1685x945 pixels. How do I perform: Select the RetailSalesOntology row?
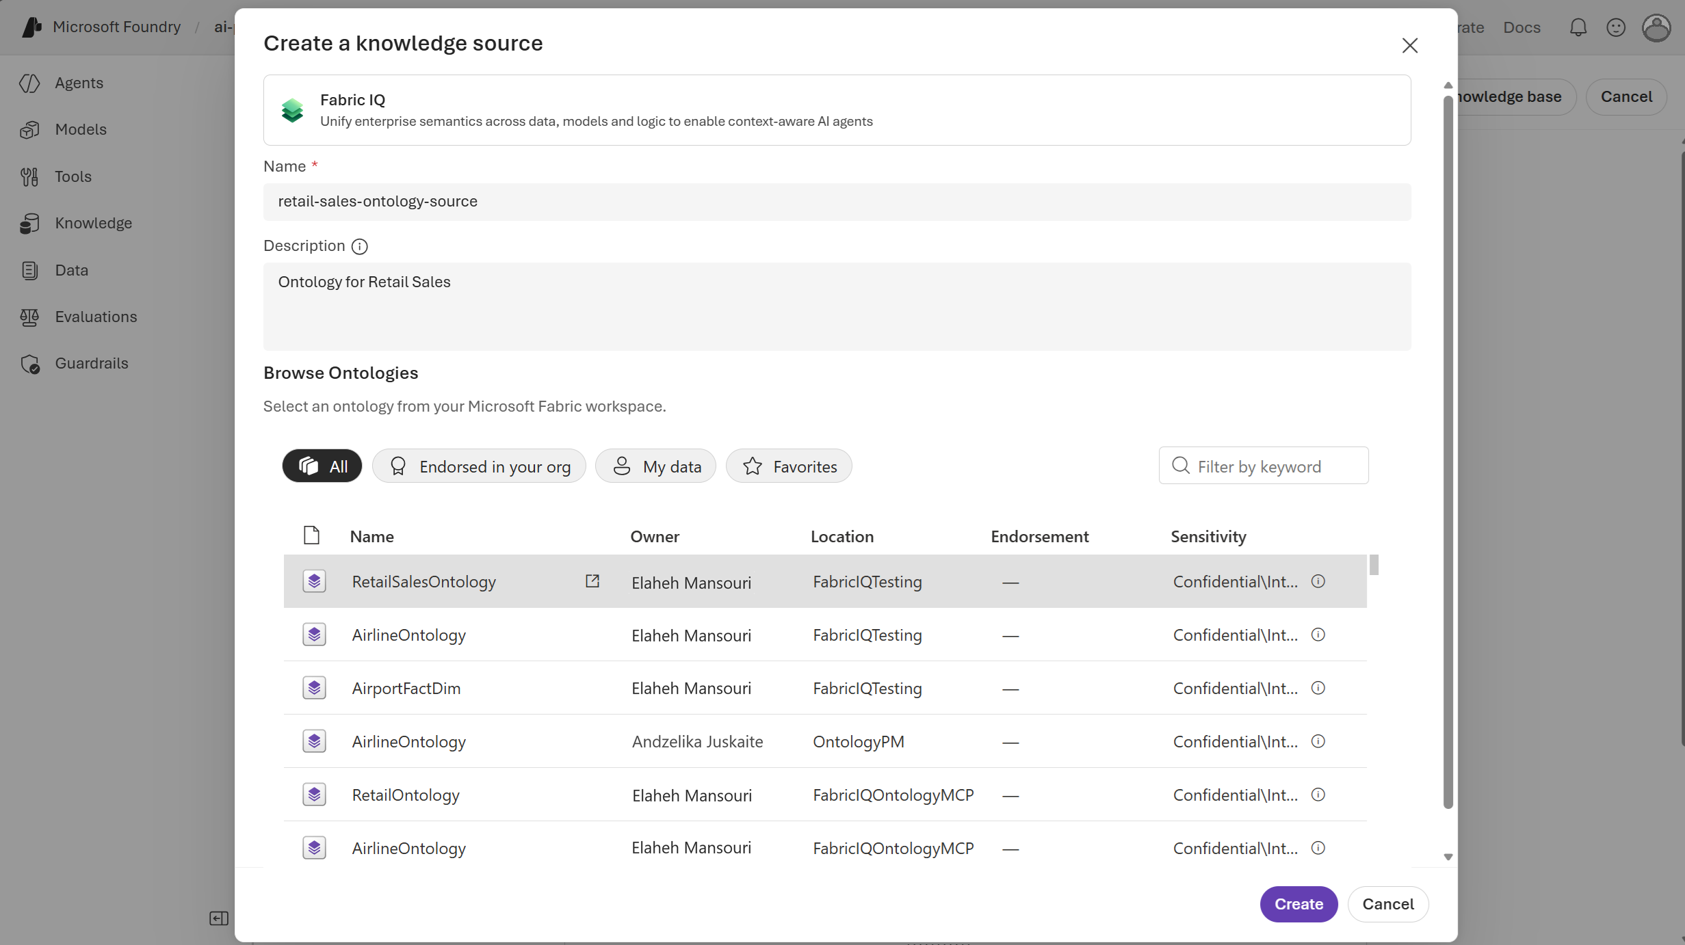pos(825,581)
